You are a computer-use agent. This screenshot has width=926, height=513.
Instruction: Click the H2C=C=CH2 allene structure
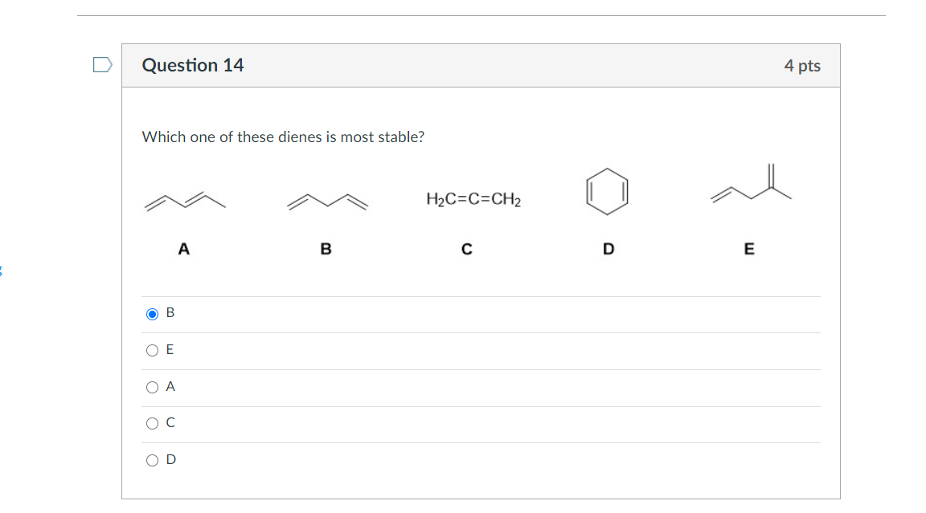pos(472,201)
